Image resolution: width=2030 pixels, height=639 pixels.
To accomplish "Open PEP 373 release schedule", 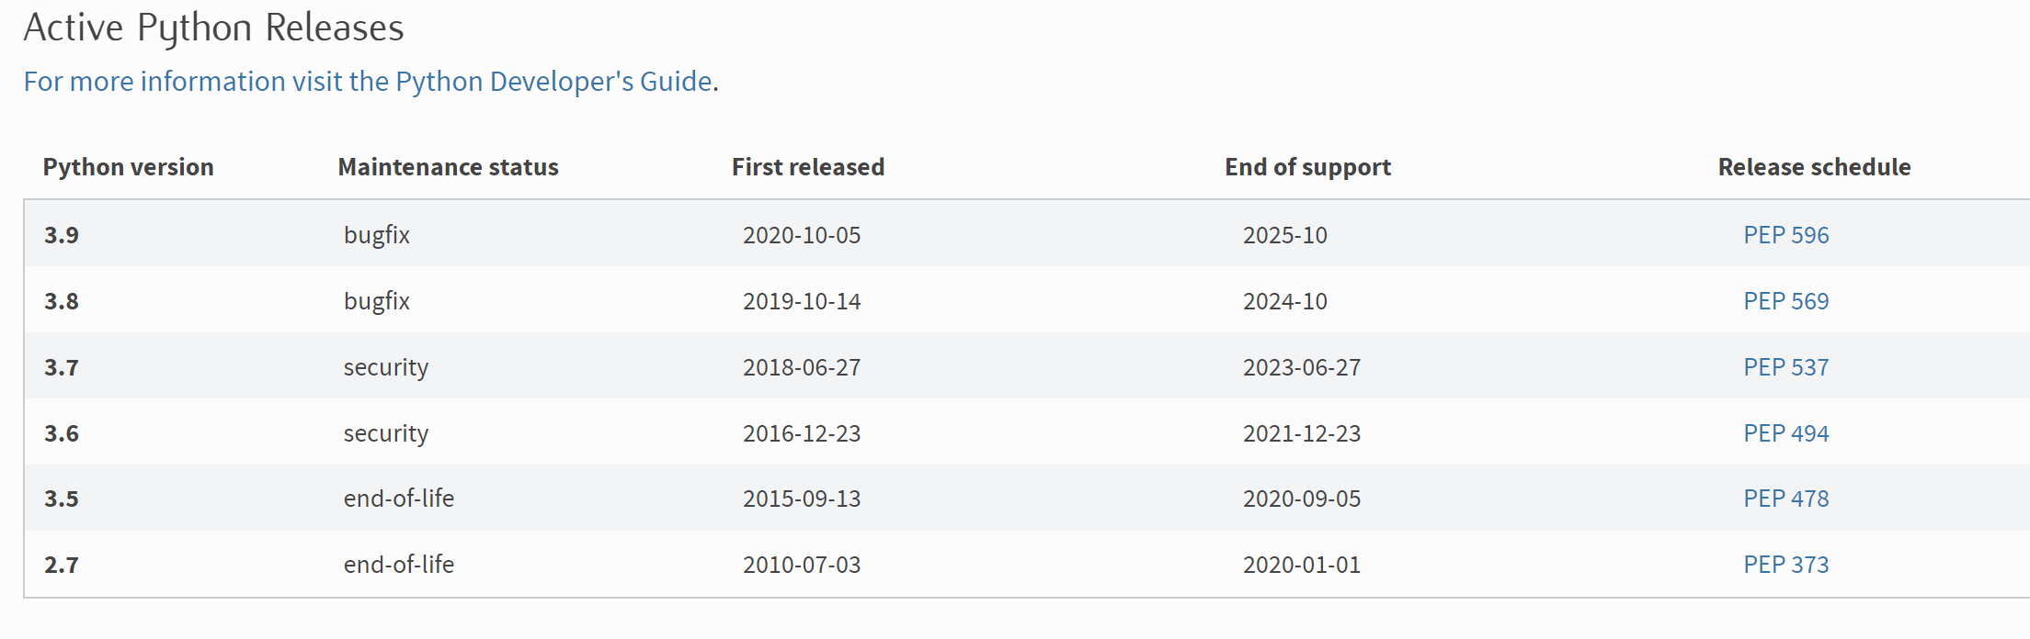I will point(1785,565).
